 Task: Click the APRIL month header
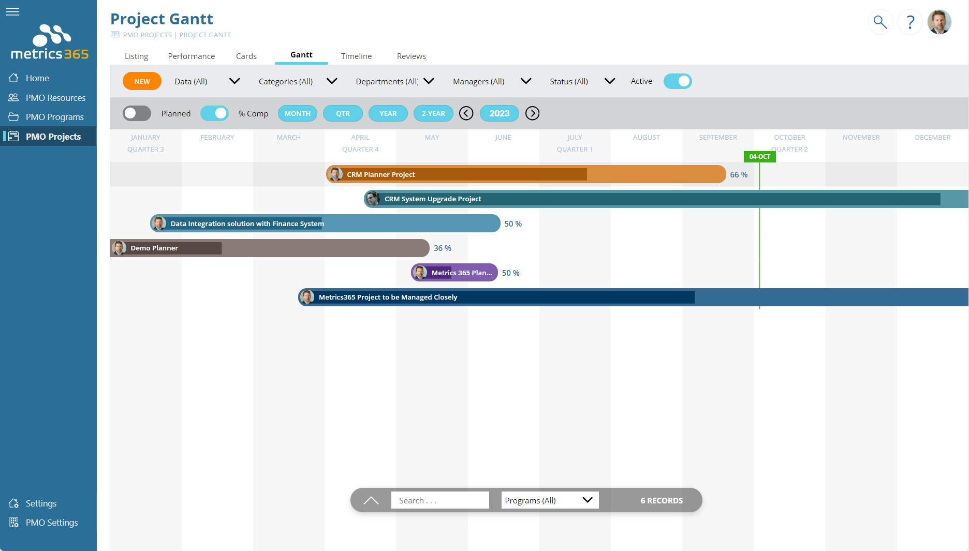(360, 137)
